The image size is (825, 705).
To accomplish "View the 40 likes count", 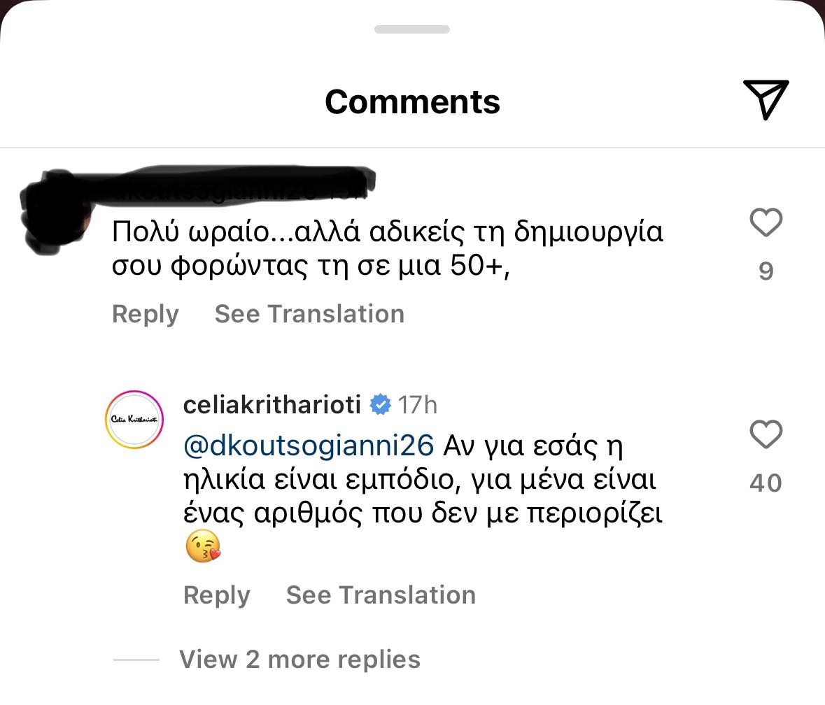I will [766, 483].
